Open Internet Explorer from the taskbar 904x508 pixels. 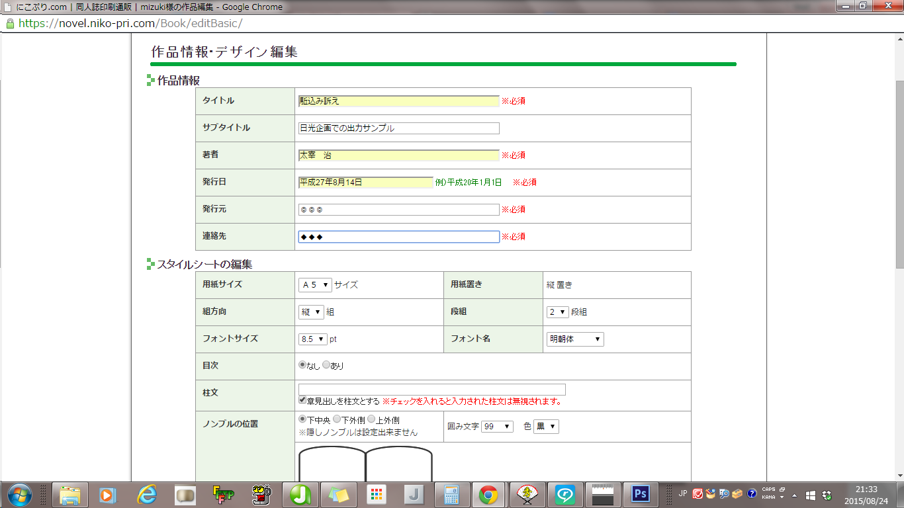(146, 494)
